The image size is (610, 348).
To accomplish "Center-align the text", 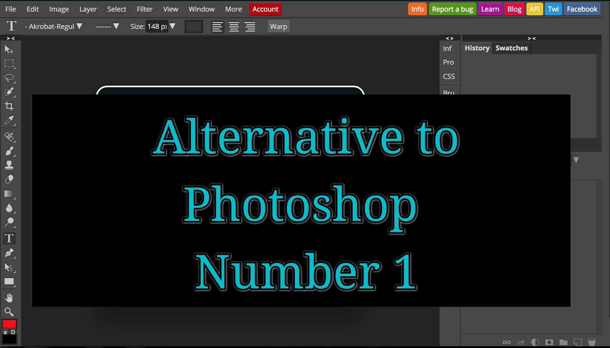I will 234,27.
